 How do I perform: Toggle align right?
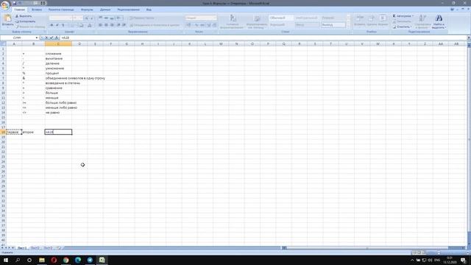tap(112, 25)
